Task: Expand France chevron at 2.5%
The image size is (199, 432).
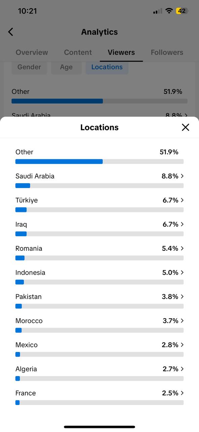Action: click(182, 393)
